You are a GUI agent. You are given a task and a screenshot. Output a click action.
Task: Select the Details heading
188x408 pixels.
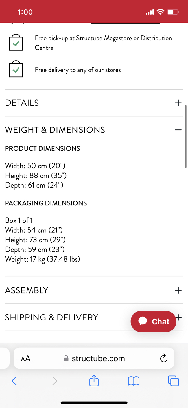point(22,103)
